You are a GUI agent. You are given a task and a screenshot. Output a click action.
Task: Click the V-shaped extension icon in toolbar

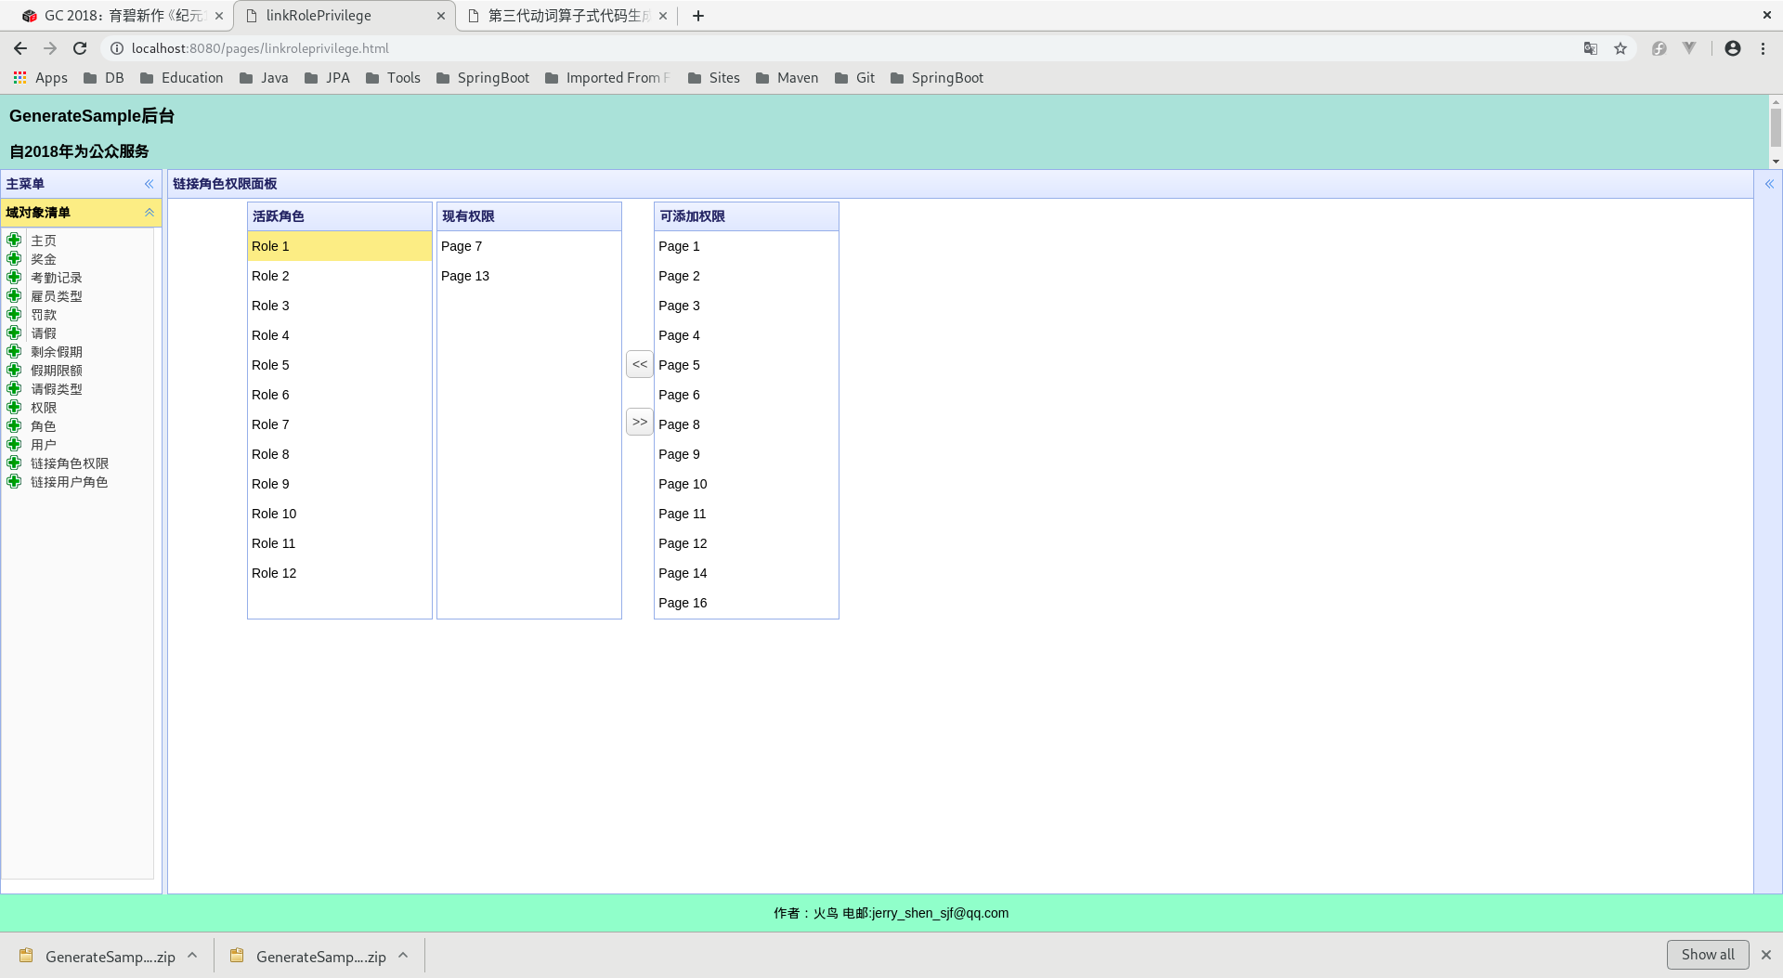click(x=1689, y=48)
